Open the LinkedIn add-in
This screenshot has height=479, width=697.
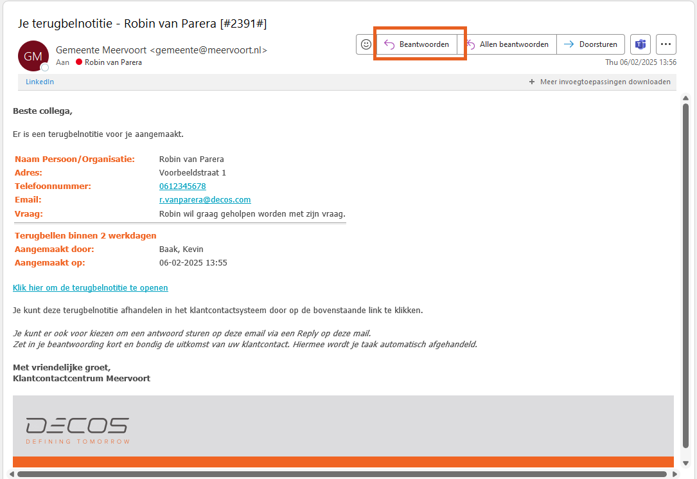coord(40,82)
